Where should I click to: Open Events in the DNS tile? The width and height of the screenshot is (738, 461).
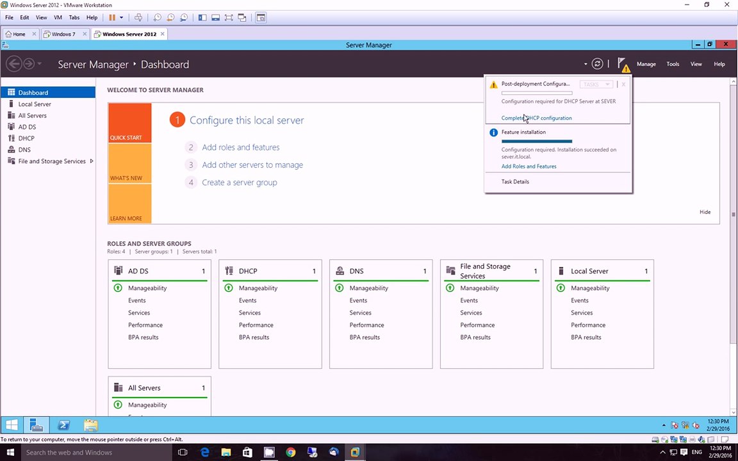(x=358, y=300)
